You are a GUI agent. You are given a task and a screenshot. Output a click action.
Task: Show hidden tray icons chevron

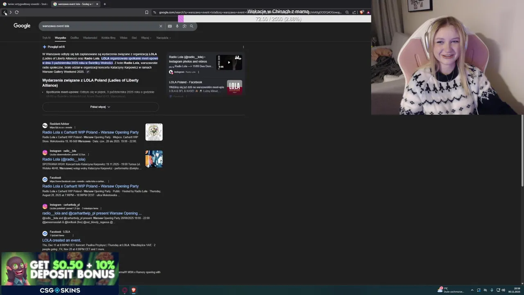pyautogui.click(x=472, y=290)
